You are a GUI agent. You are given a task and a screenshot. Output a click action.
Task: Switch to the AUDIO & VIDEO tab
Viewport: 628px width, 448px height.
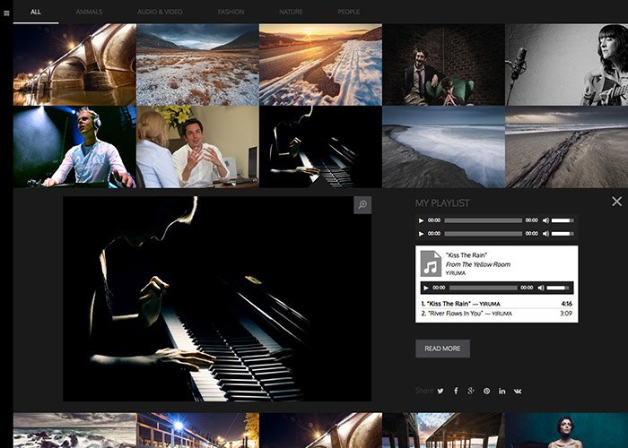160,12
